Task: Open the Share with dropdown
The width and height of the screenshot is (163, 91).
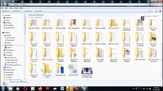Action: point(17,11)
